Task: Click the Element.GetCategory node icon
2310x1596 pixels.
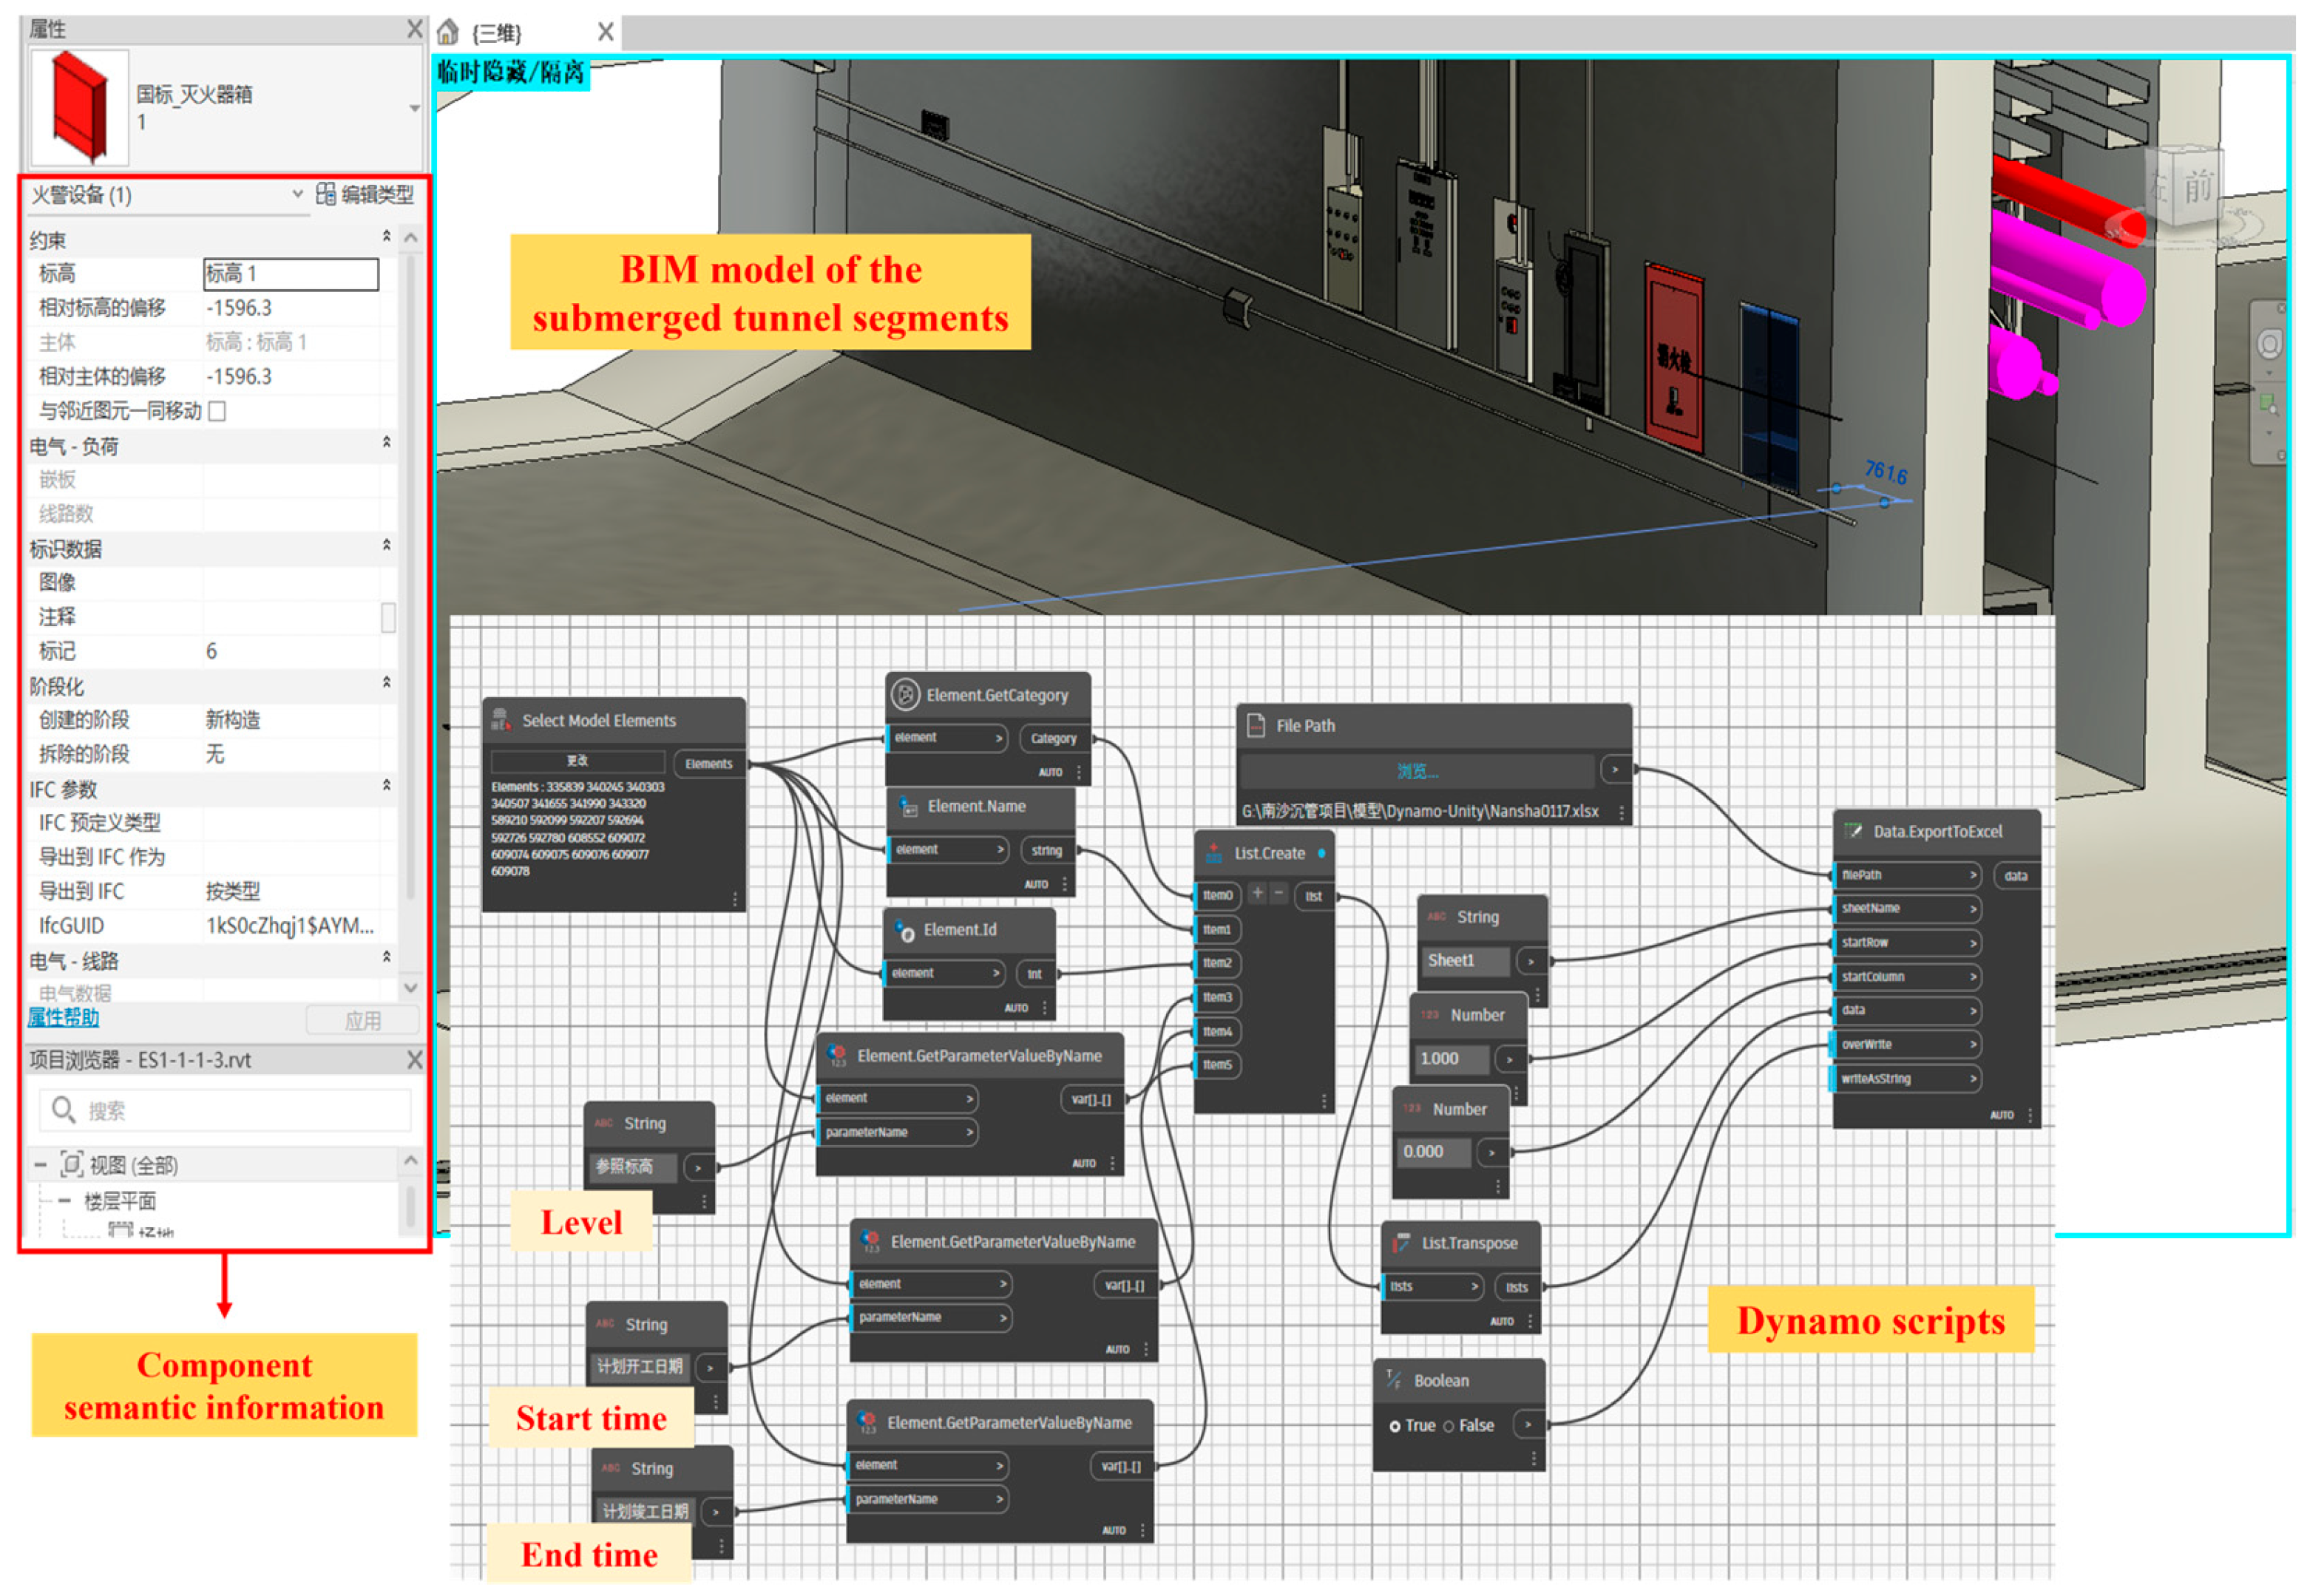Action: pyautogui.click(x=905, y=695)
